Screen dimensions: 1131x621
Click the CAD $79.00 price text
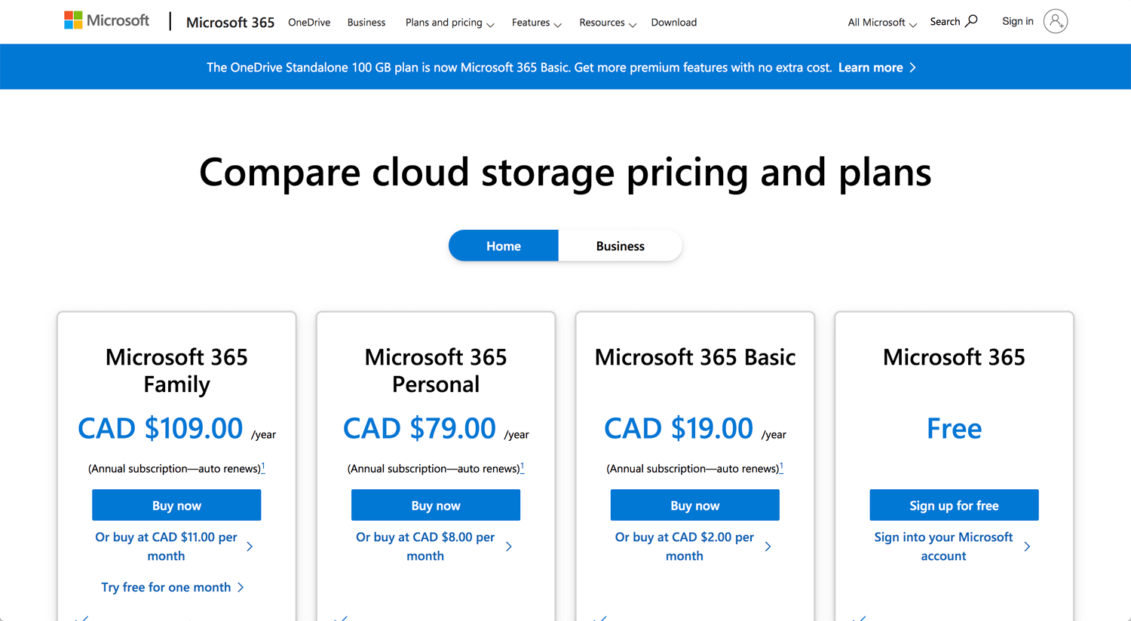[419, 428]
